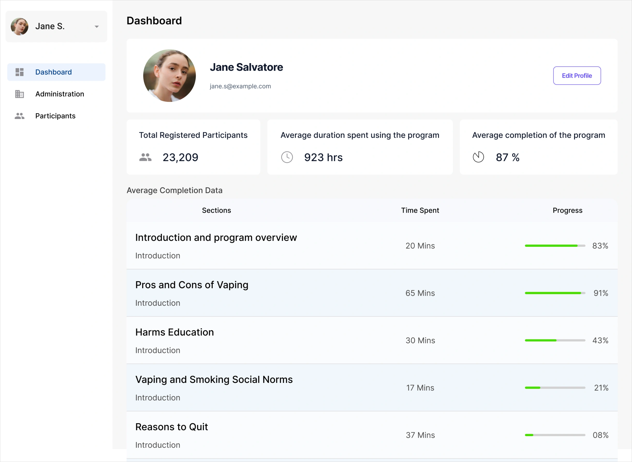This screenshot has width=632, height=462.
Task: Click the small Jane S. avatar in sidebar
Action: point(19,27)
